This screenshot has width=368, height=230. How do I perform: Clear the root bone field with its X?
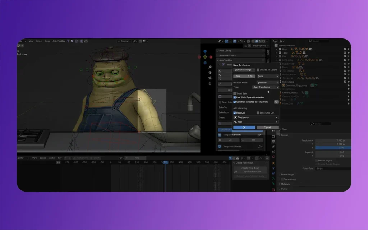(x=276, y=122)
